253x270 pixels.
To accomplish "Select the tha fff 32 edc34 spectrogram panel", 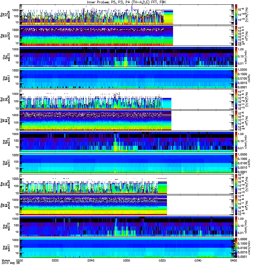I will pos(127,15).
